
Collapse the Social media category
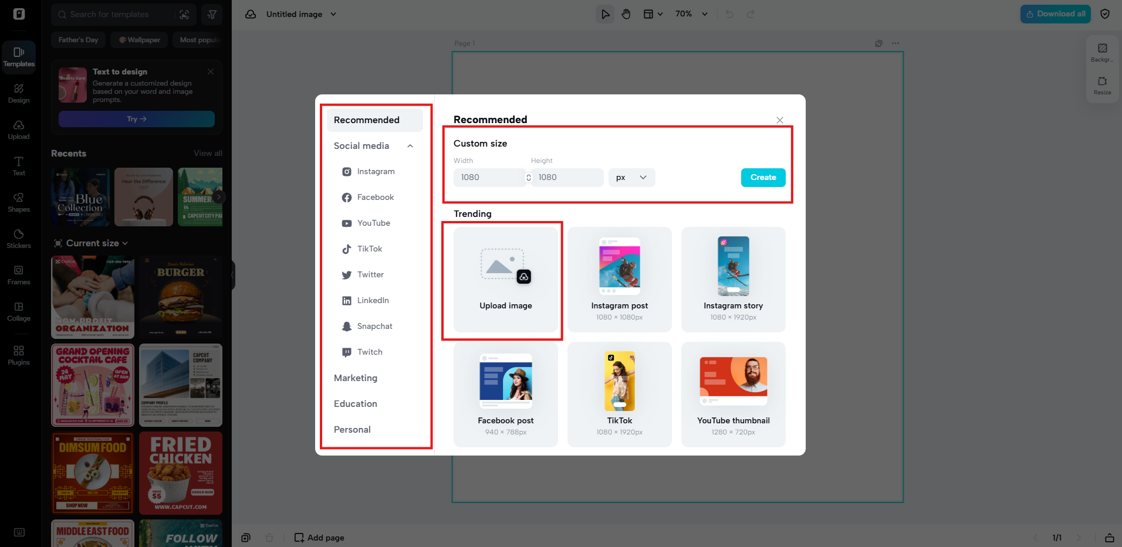(x=410, y=146)
